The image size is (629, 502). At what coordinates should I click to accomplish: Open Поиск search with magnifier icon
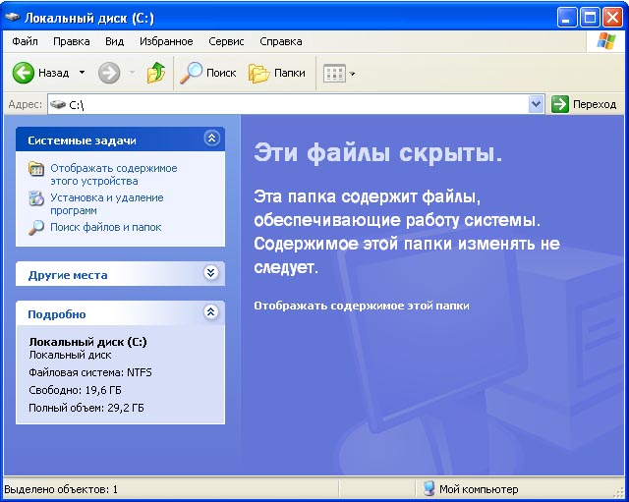(x=207, y=73)
